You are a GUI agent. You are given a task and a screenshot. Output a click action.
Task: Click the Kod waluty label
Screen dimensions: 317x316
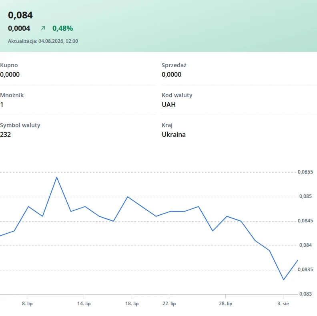177,95
